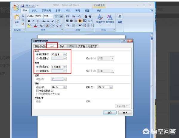Click the scale width 100 % stepper

coord(111,87)
